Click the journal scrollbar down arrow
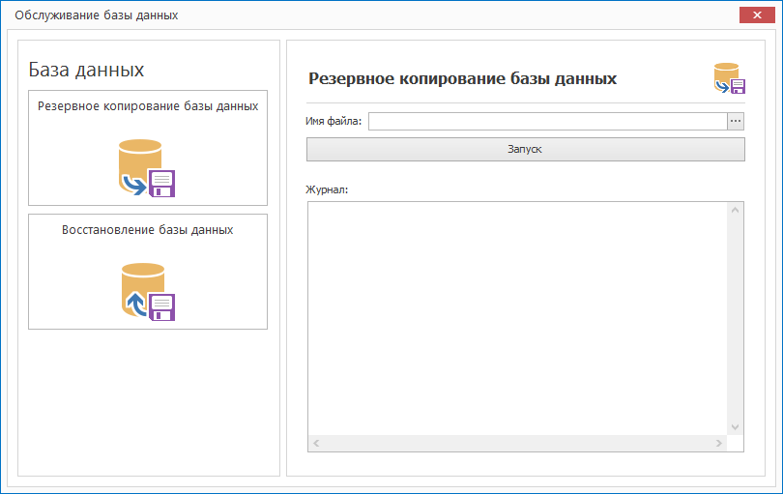 pyautogui.click(x=735, y=427)
